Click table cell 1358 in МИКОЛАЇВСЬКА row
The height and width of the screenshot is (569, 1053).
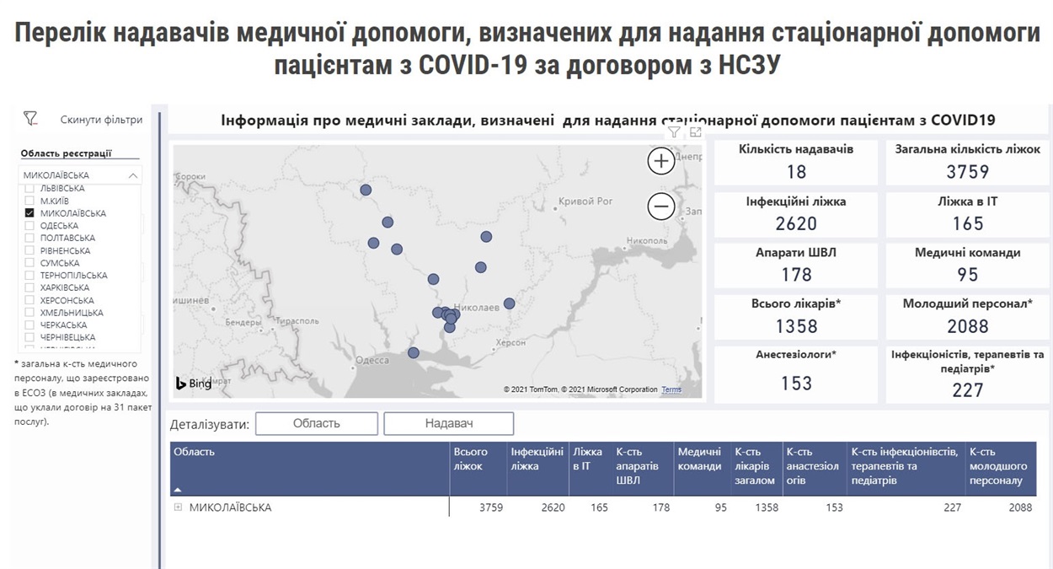(x=767, y=507)
